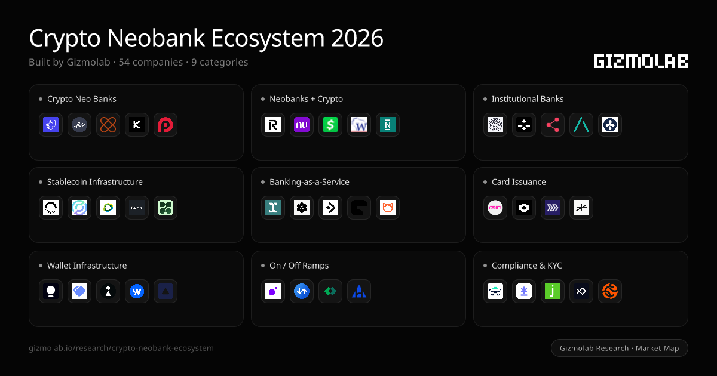The image size is (717, 376).
Task: Open the purple Nubank 'nu' logo
Action: (302, 125)
